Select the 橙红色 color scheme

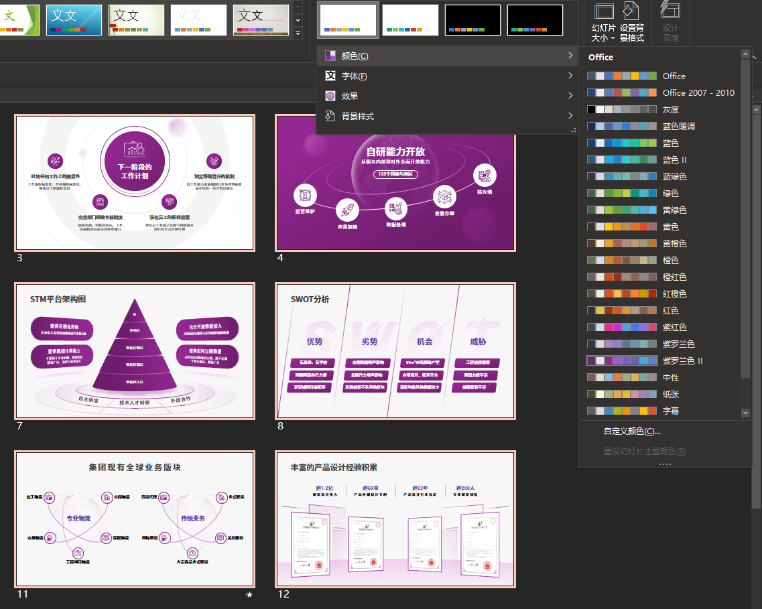click(660, 277)
